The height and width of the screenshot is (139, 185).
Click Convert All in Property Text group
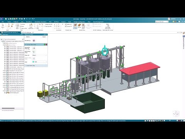68,26
